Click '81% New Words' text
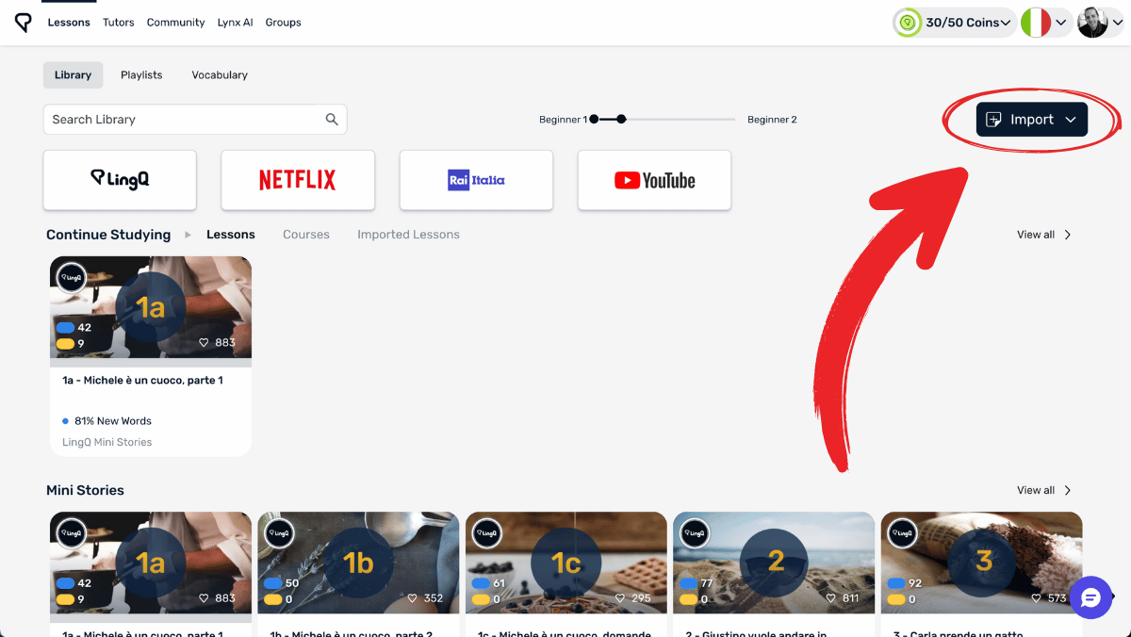 click(113, 421)
